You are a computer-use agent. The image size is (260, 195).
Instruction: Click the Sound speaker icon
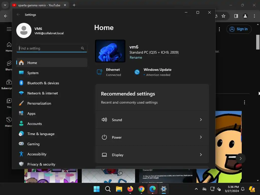104,120
